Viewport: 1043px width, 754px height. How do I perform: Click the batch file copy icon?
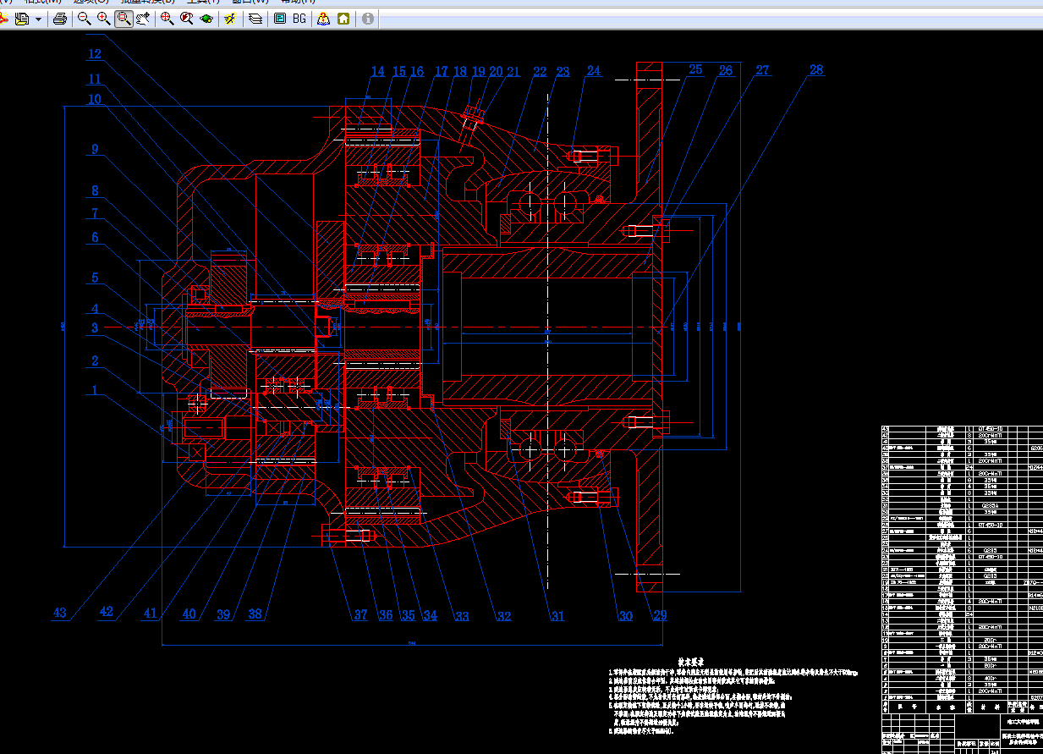22,18
